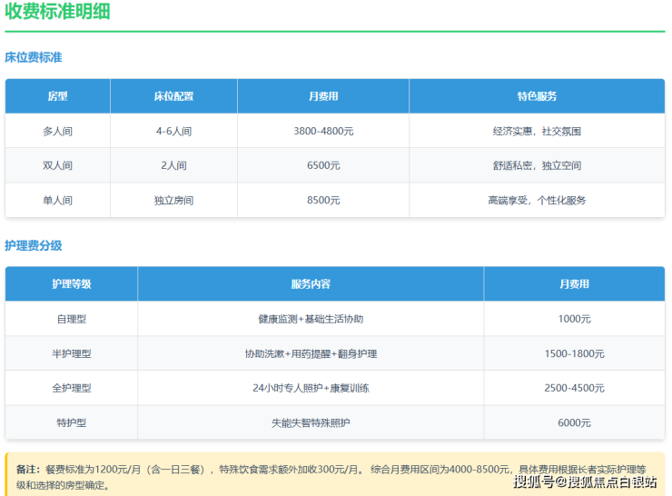This screenshot has height=496, width=672.
Task: Click the 房型 column header
Action: point(57,96)
